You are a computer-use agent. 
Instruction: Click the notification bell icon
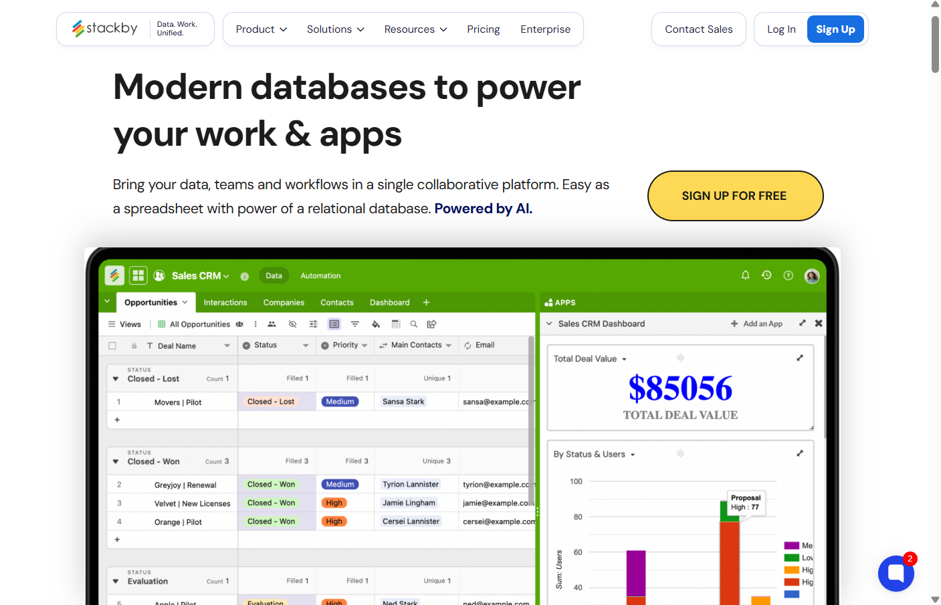pyautogui.click(x=745, y=275)
